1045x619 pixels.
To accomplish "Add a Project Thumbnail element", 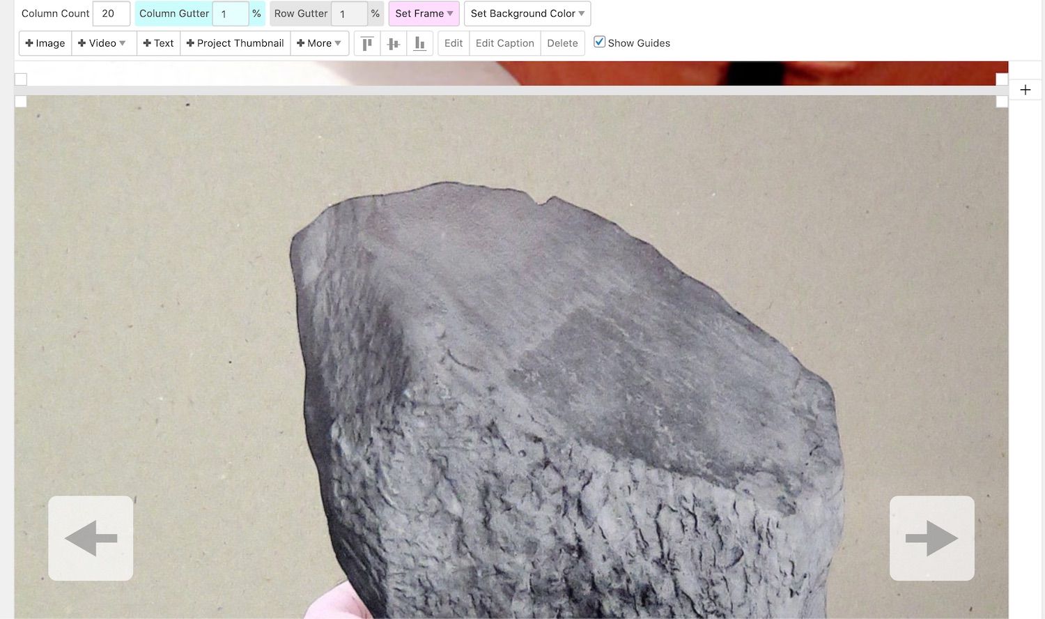I will pyautogui.click(x=235, y=43).
